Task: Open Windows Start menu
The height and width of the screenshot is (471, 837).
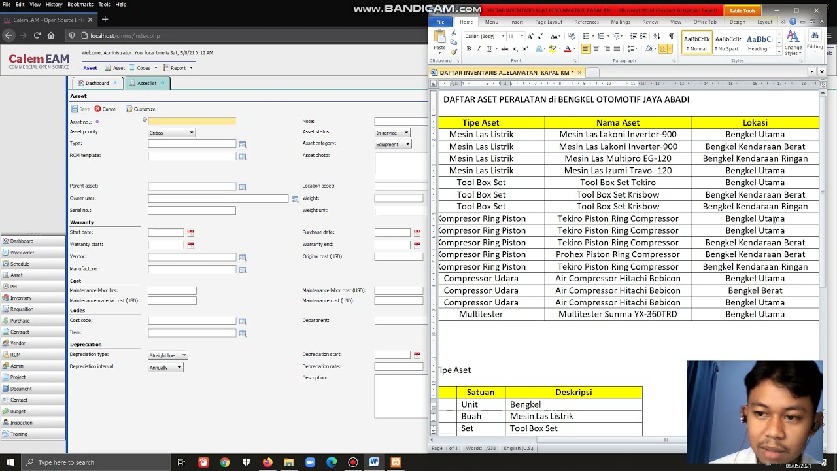Action: click(10, 462)
